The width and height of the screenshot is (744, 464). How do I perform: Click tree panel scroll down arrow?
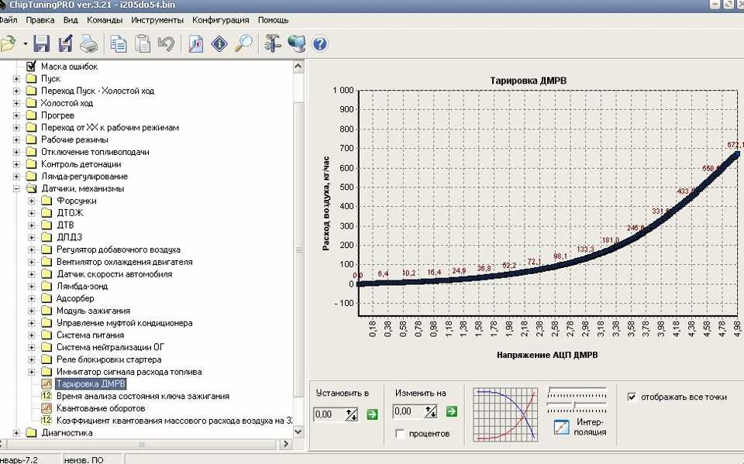point(298,431)
